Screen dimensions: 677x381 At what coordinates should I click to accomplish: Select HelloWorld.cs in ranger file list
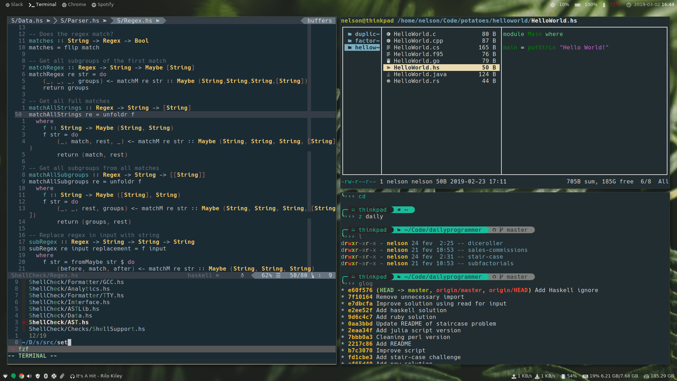pos(441,48)
